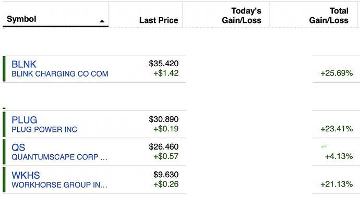The width and height of the screenshot is (360, 197).
Task: Click the Symbol column sort arrow
Action: (102, 21)
